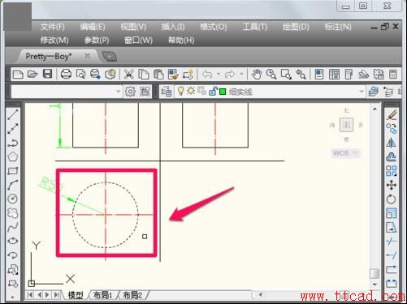The width and height of the screenshot is (407, 304).
Task: Click the vertical scrollbar down arrow
Action: click(x=375, y=285)
